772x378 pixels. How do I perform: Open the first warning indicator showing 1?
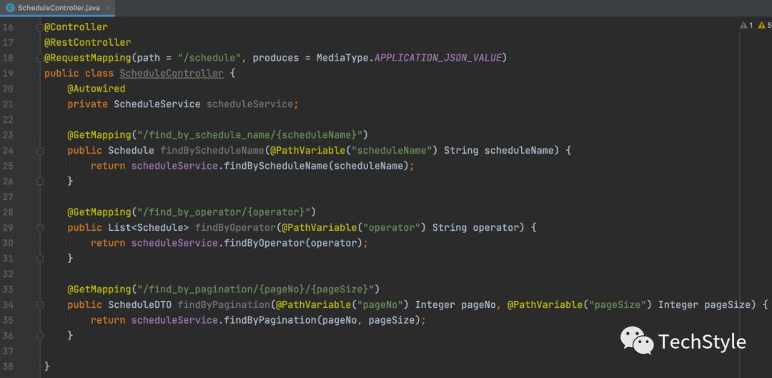746,26
